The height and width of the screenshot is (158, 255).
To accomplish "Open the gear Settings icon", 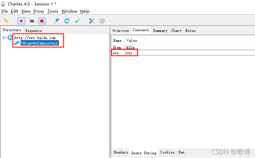I will pyautogui.click(x=102, y=21).
